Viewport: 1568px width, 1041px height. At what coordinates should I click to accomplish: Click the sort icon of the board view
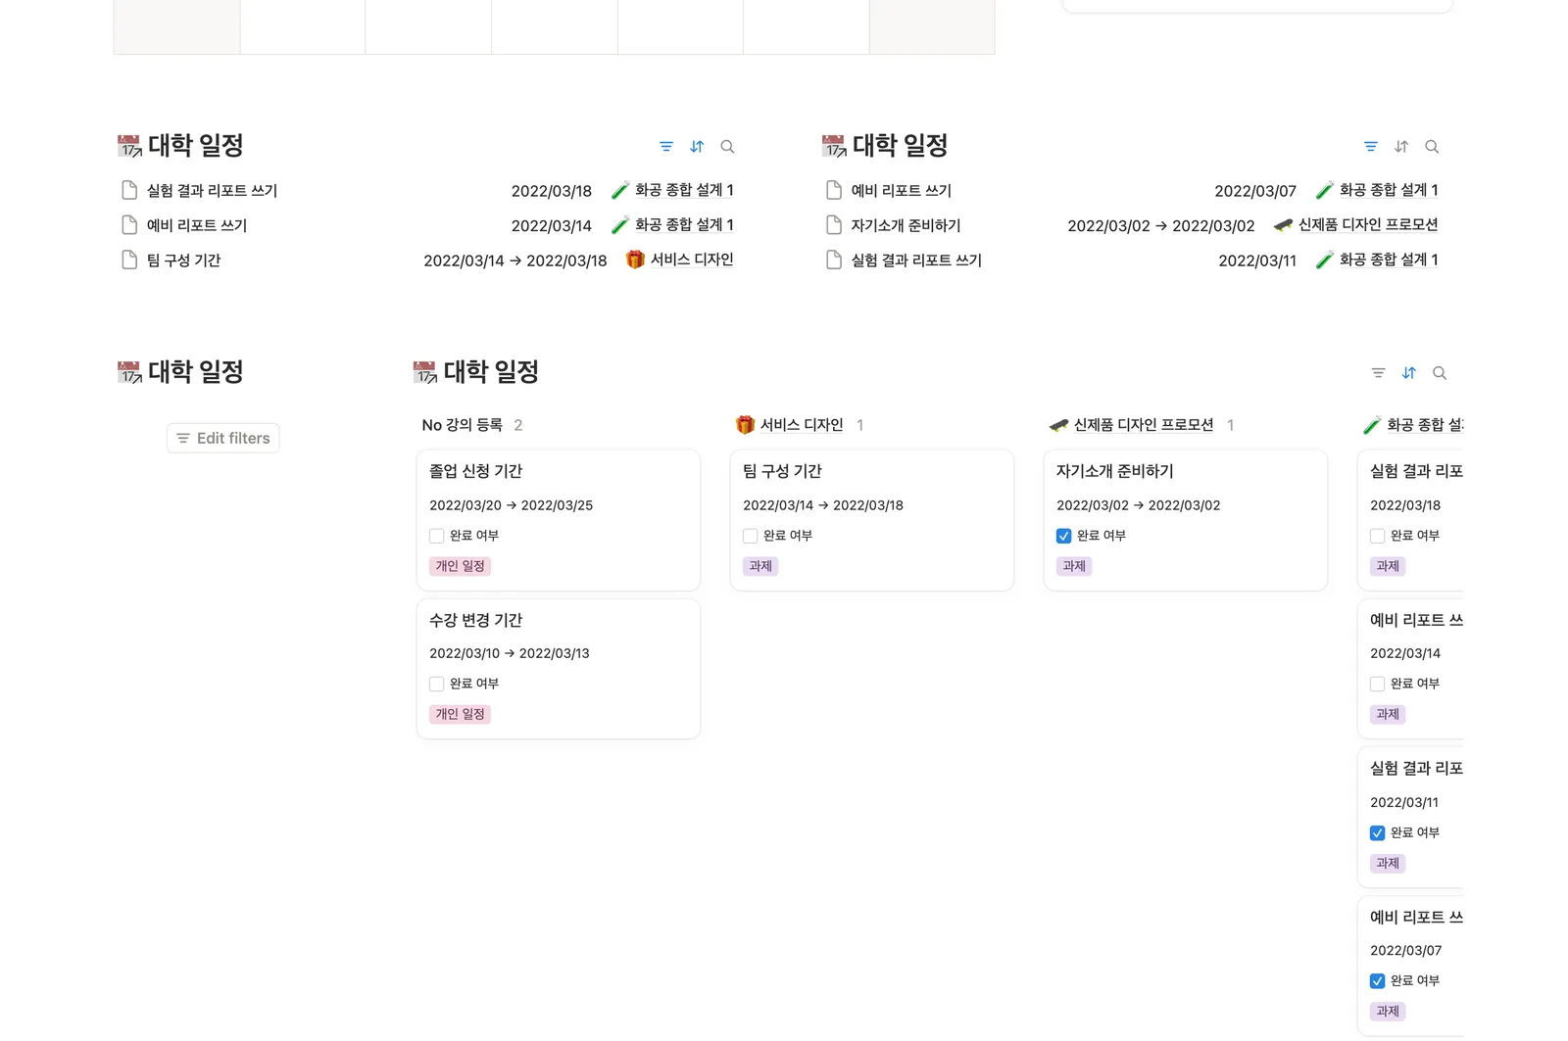click(x=1409, y=373)
